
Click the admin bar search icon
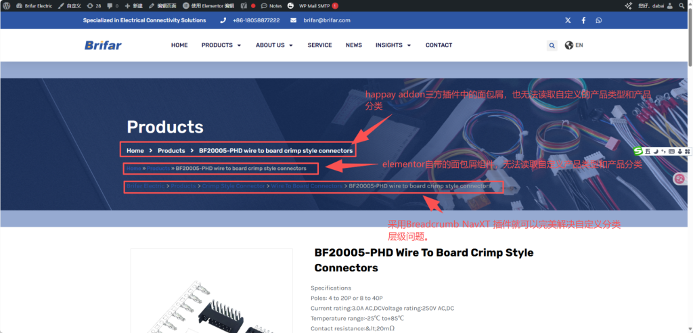(686, 5)
